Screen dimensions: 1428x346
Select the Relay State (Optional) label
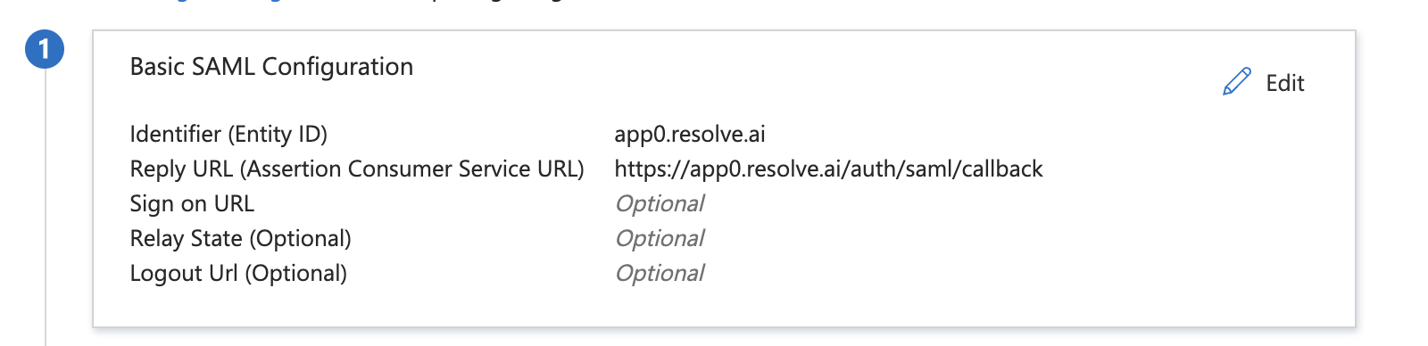pyautogui.click(x=240, y=239)
